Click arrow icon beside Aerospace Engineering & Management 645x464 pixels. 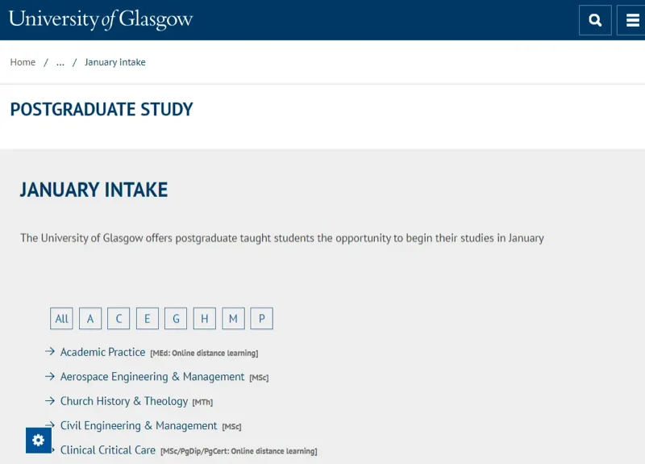click(x=50, y=376)
